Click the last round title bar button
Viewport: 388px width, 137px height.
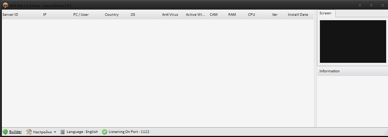[x=382, y=5]
